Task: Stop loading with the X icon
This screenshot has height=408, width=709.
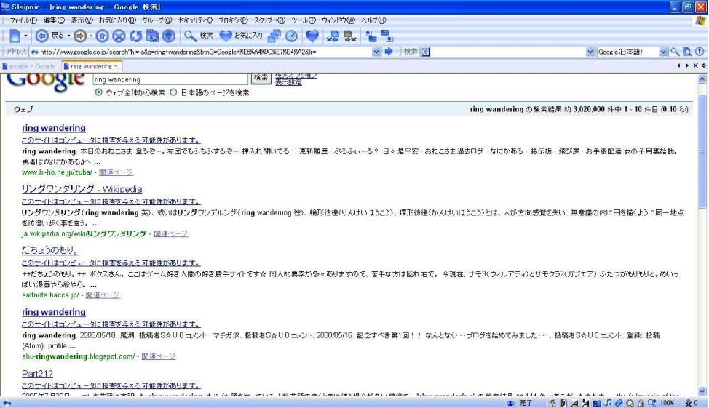Action: 119,36
